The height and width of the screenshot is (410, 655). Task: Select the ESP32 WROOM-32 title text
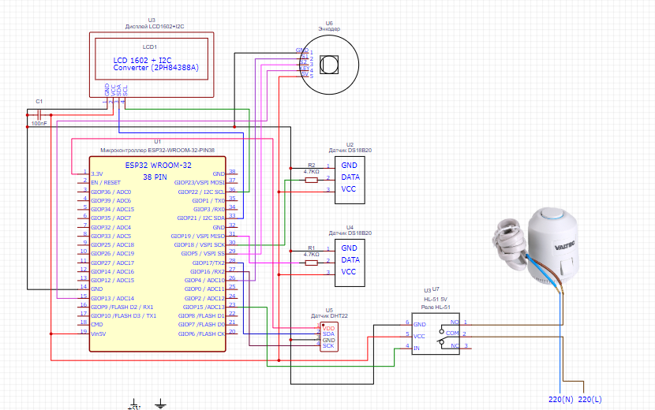[x=159, y=166]
